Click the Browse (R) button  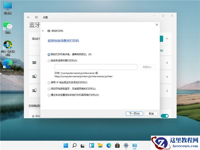click(x=147, y=67)
